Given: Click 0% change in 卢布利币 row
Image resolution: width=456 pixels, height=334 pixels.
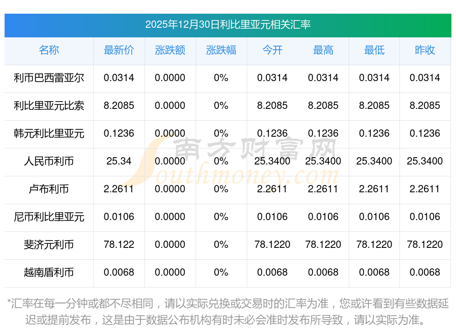Looking at the screenshot, I should click(221, 189).
